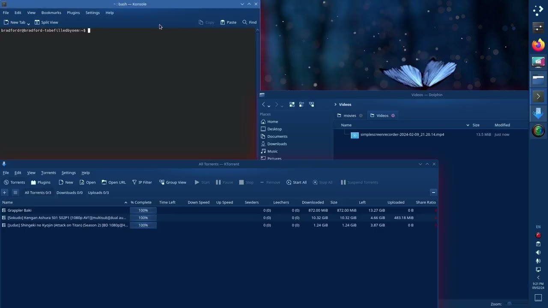Click the Paste button in Konsole toolbar
The image size is (548, 308).
pos(228,22)
